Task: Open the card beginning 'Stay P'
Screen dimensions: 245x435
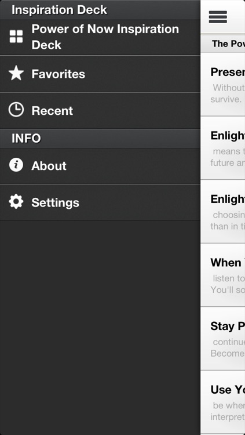Action: coord(223,339)
